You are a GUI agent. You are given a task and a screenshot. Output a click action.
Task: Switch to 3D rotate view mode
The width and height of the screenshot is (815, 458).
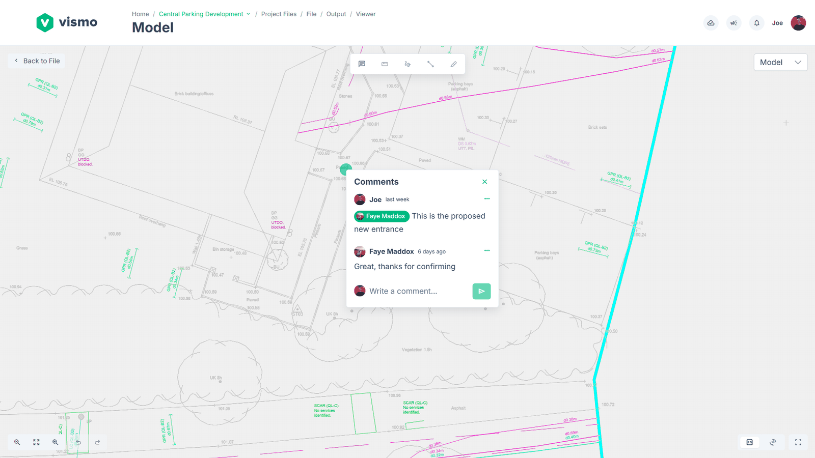click(773, 442)
